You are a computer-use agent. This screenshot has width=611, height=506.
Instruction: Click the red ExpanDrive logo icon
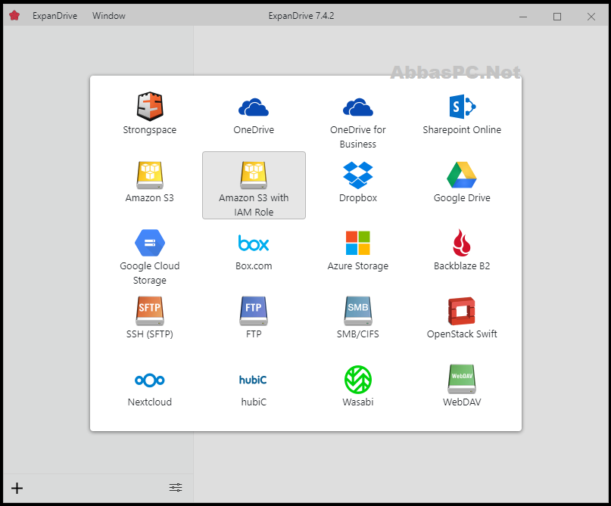(x=14, y=16)
